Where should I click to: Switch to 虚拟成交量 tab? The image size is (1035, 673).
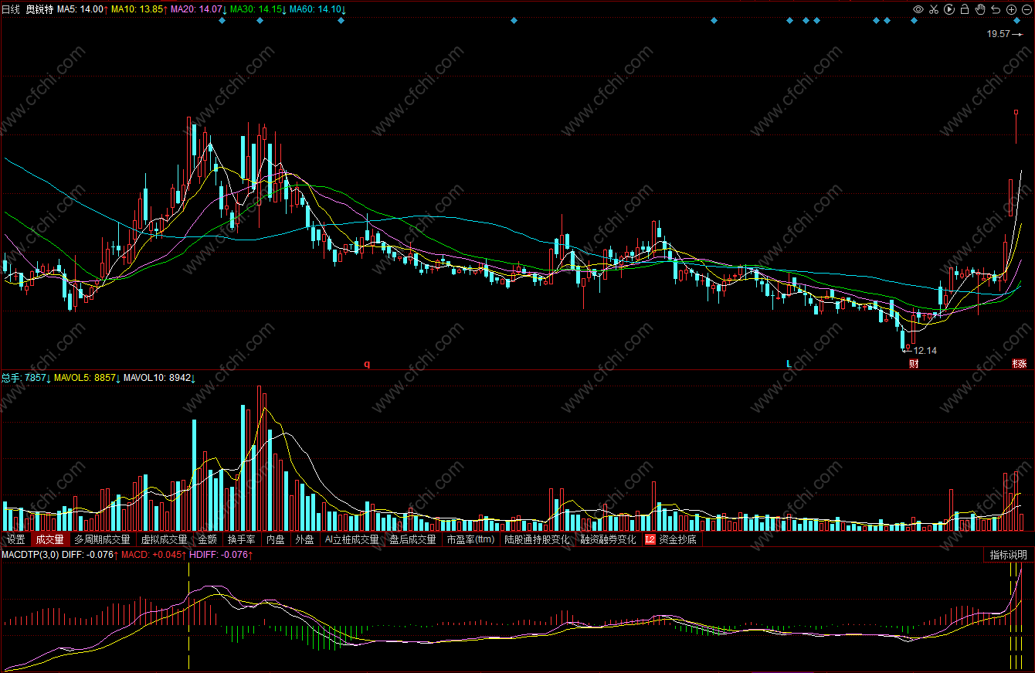[164, 539]
